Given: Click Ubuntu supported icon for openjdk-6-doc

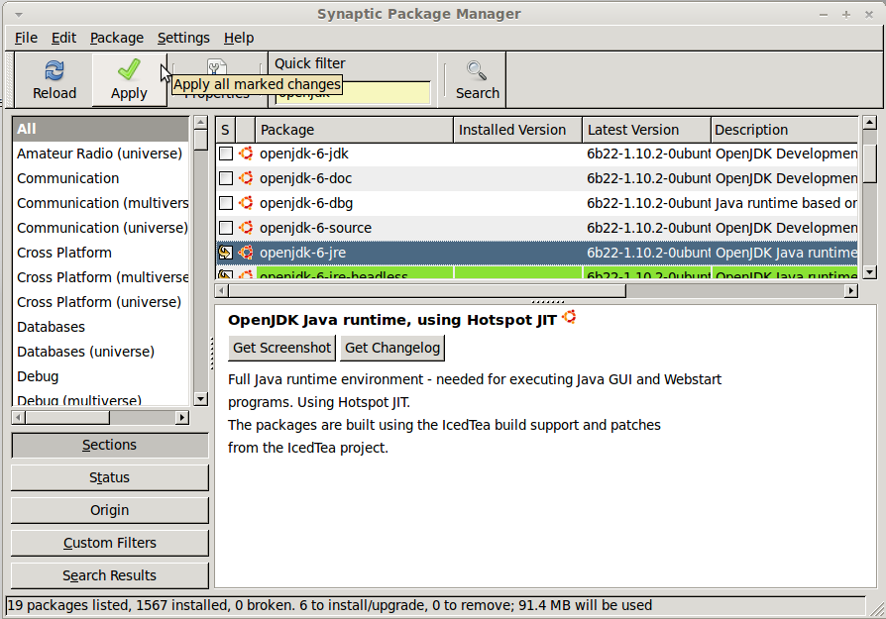Looking at the screenshot, I should coord(245,178).
